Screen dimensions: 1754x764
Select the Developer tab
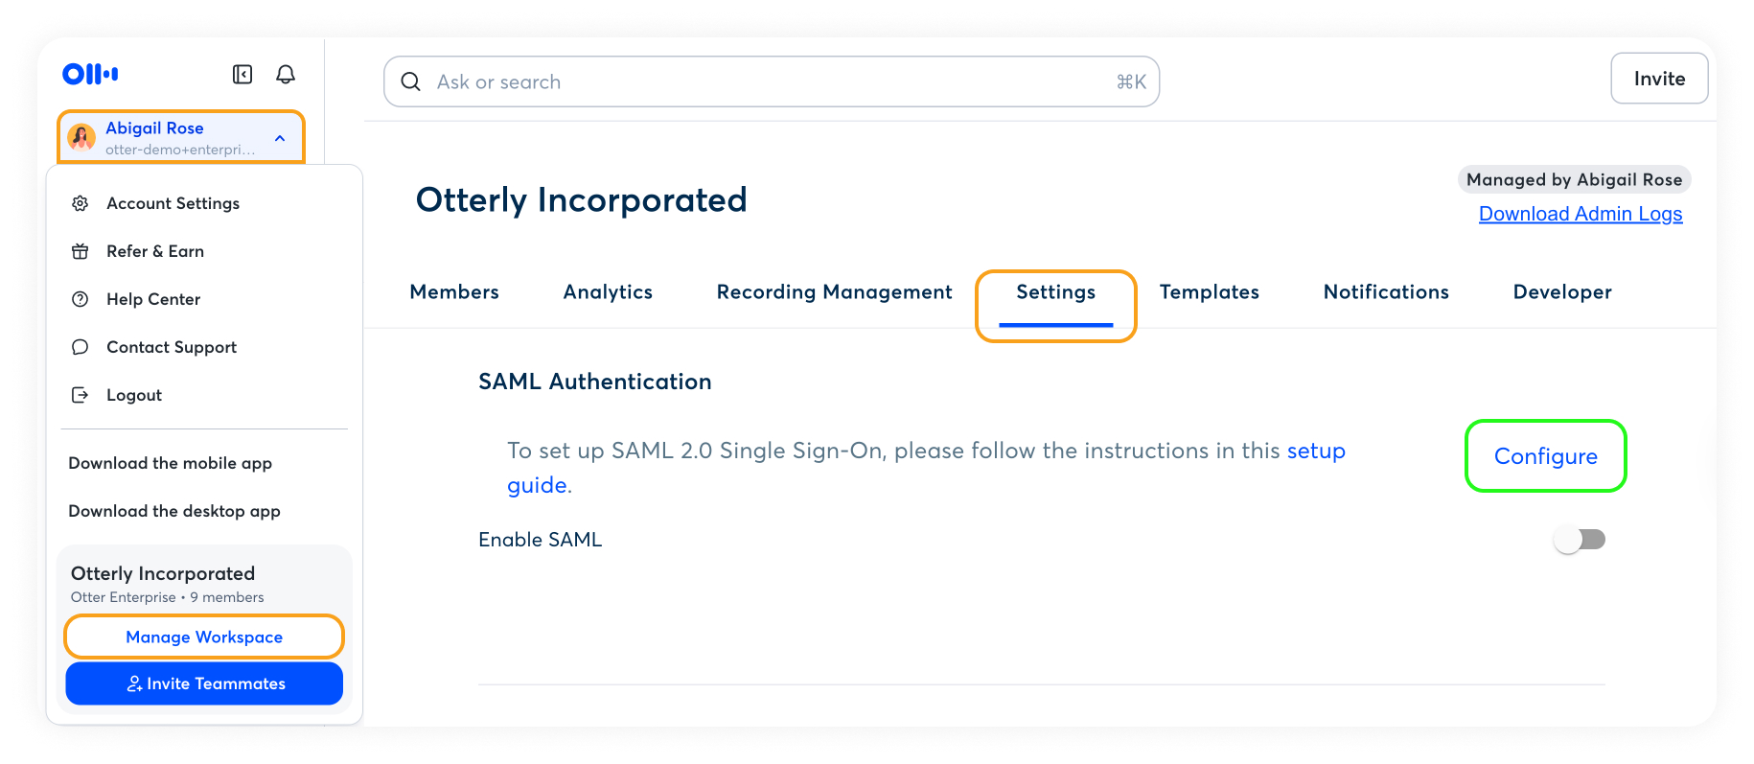click(1561, 292)
